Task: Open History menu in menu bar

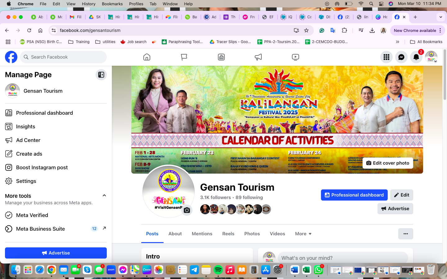Action: [88, 4]
